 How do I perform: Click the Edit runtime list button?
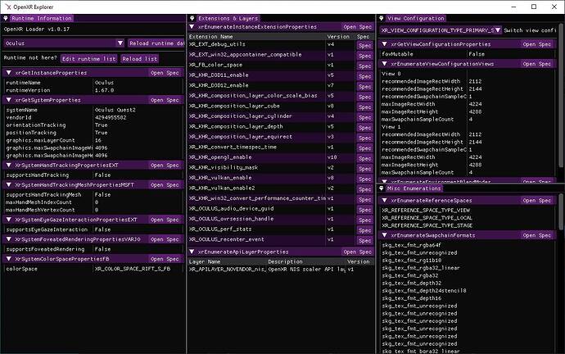click(x=89, y=59)
